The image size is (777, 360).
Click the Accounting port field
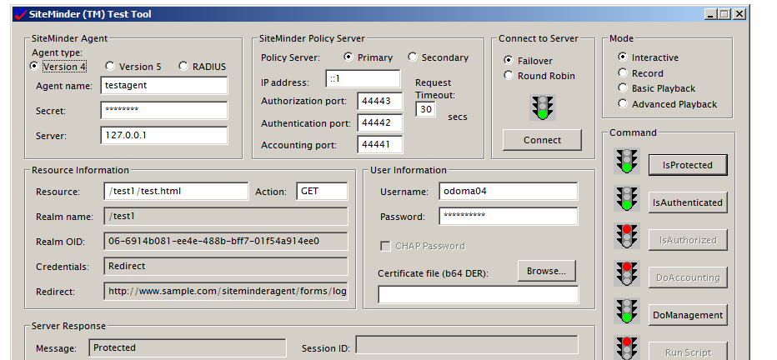(379, 145)
